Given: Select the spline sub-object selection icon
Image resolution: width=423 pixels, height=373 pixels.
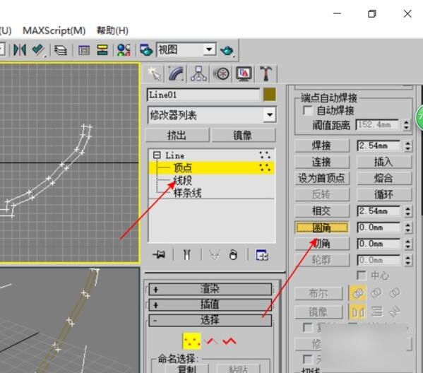Looking at the screenshot, I should tap(230, 341).
